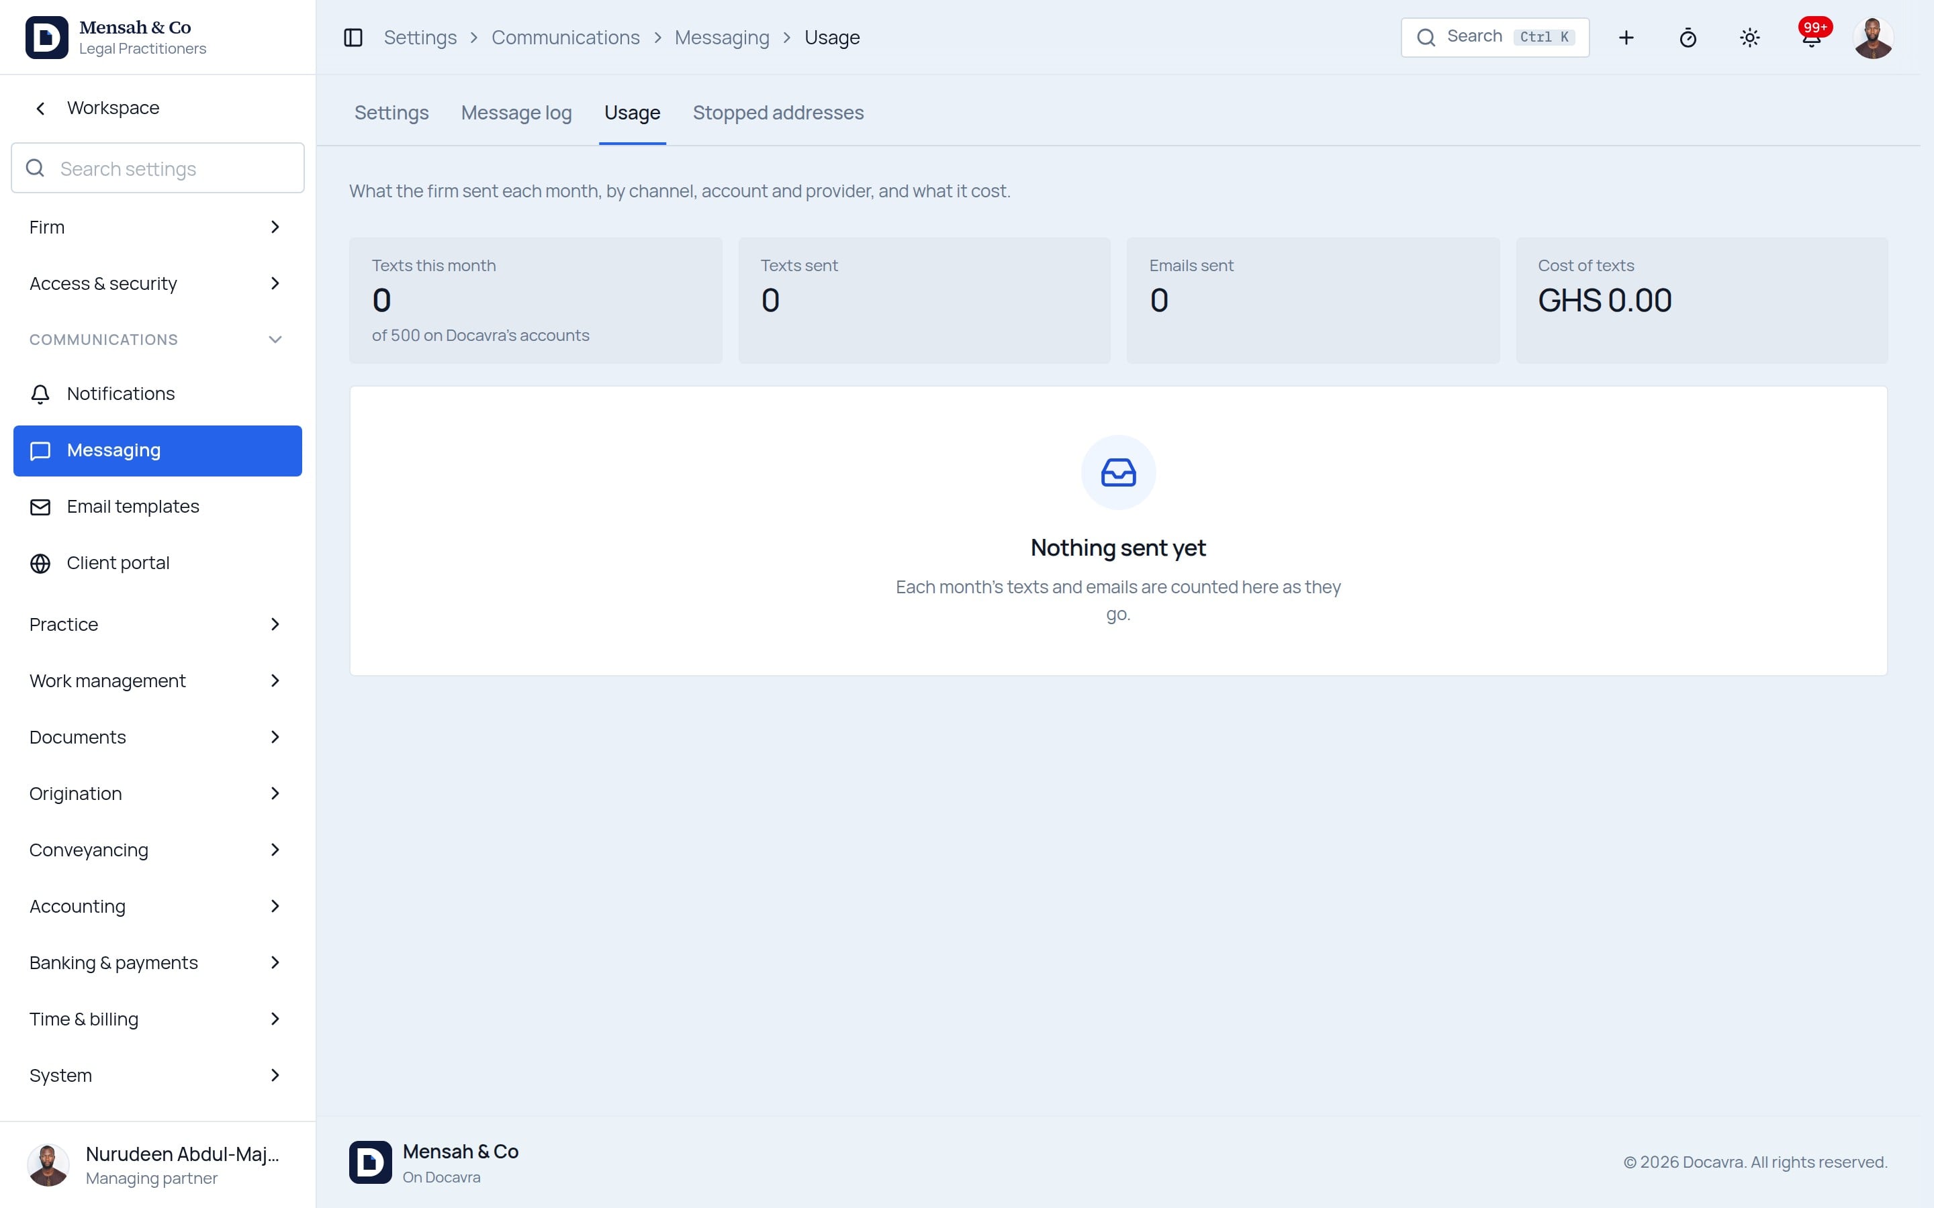Click the Settings breadcrumb link
This screenshot has height=1208, width=1934.
tap(420, 38)
